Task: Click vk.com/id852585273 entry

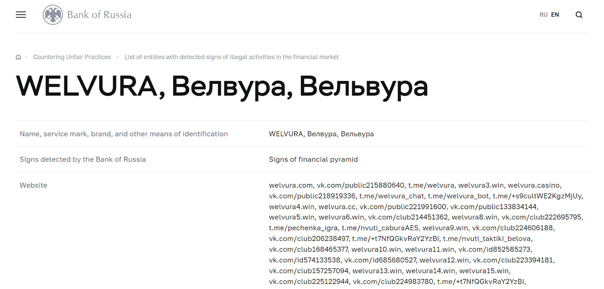Action: (x=494, y=249)
